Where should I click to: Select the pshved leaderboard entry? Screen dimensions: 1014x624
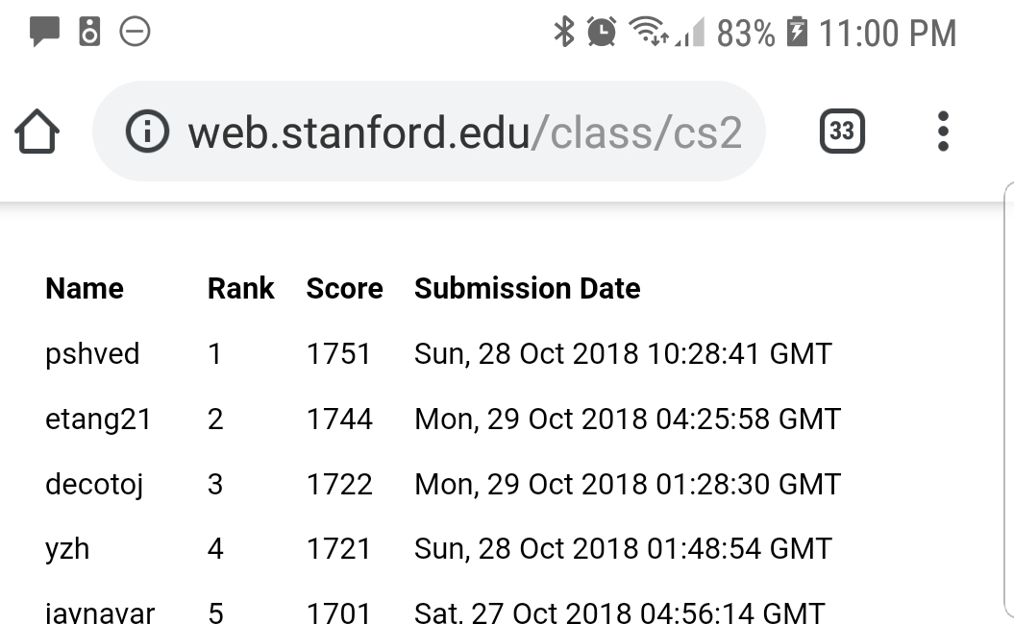coord(92,354)
